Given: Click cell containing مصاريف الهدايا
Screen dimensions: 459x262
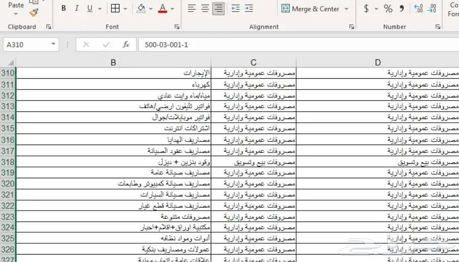Looking at the screenshot, I should tap(113, 140).
